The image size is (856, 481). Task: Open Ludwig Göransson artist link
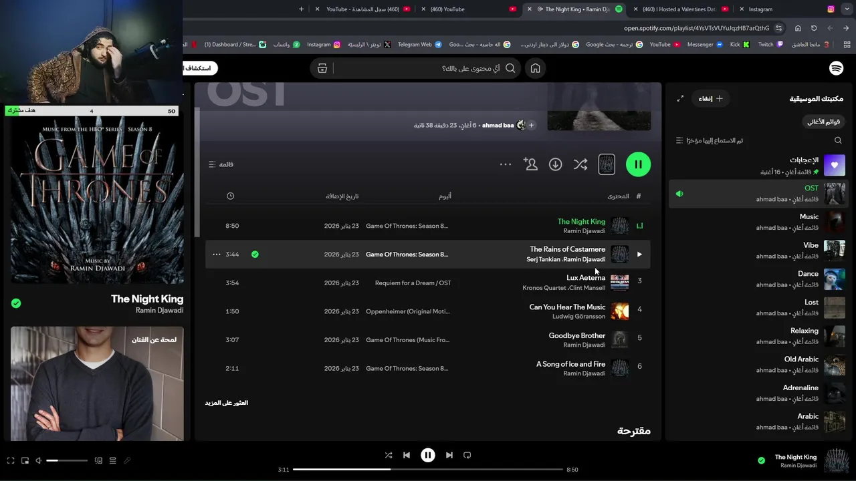pyautogui.click(x=578, y=317)
